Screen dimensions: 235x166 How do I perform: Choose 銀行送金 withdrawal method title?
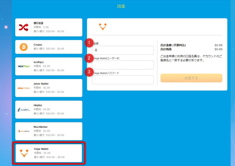[x=38, y=23]
